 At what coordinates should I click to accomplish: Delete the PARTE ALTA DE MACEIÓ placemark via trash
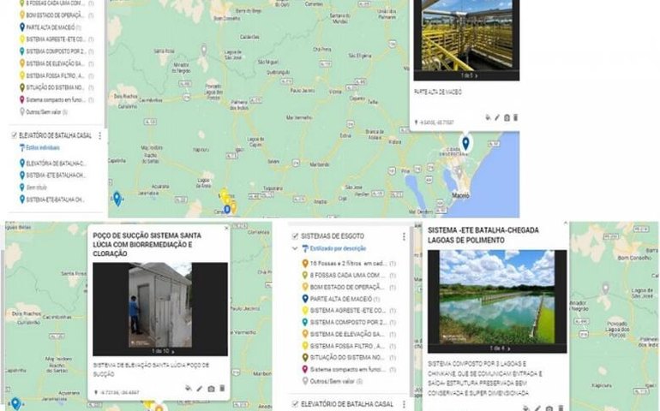(516, 117)
